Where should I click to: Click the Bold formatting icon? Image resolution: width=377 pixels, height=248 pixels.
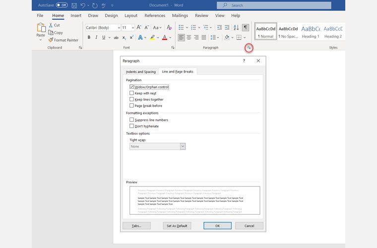[88, 38]
